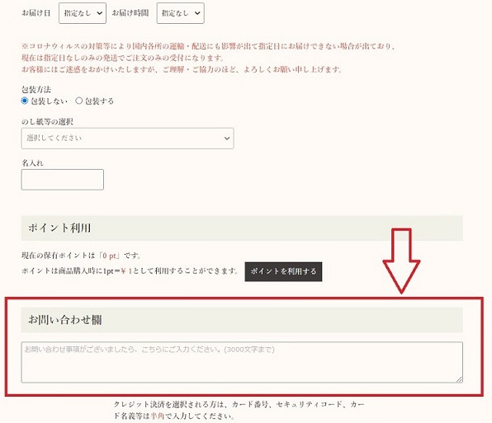Click the 包装しない label text

coord(49,101)
